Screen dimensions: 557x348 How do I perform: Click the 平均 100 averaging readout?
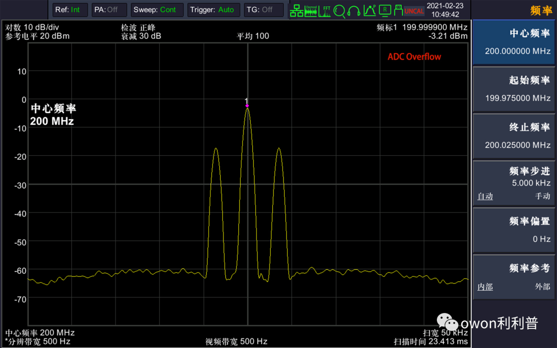click(x=253, y=36)
